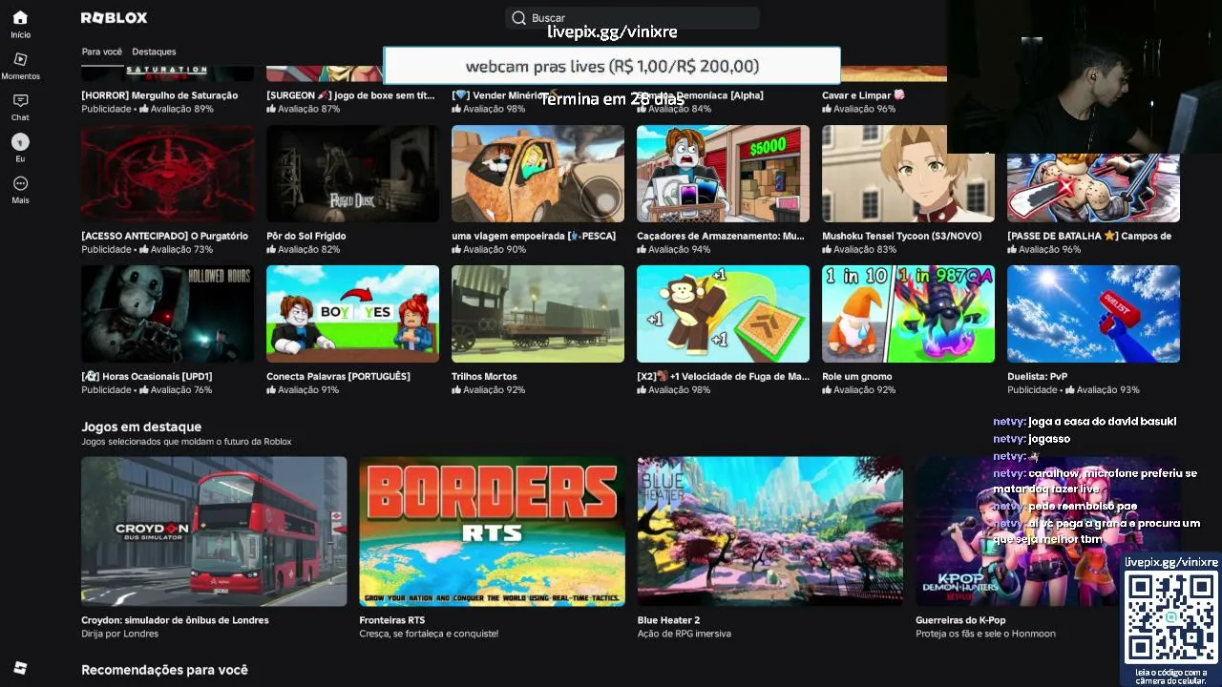1222x687 pixels.
Task: Open the Campos de battle pass thumbnail
Action: (1093, 187)
